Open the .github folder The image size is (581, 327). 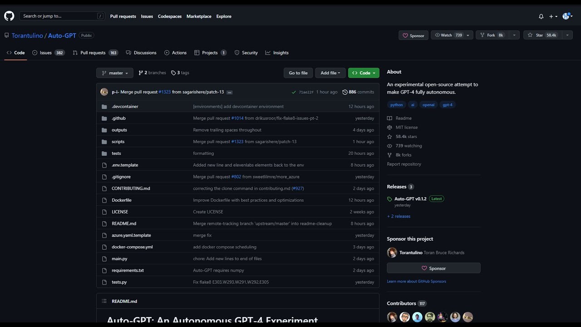coord(118,118)
